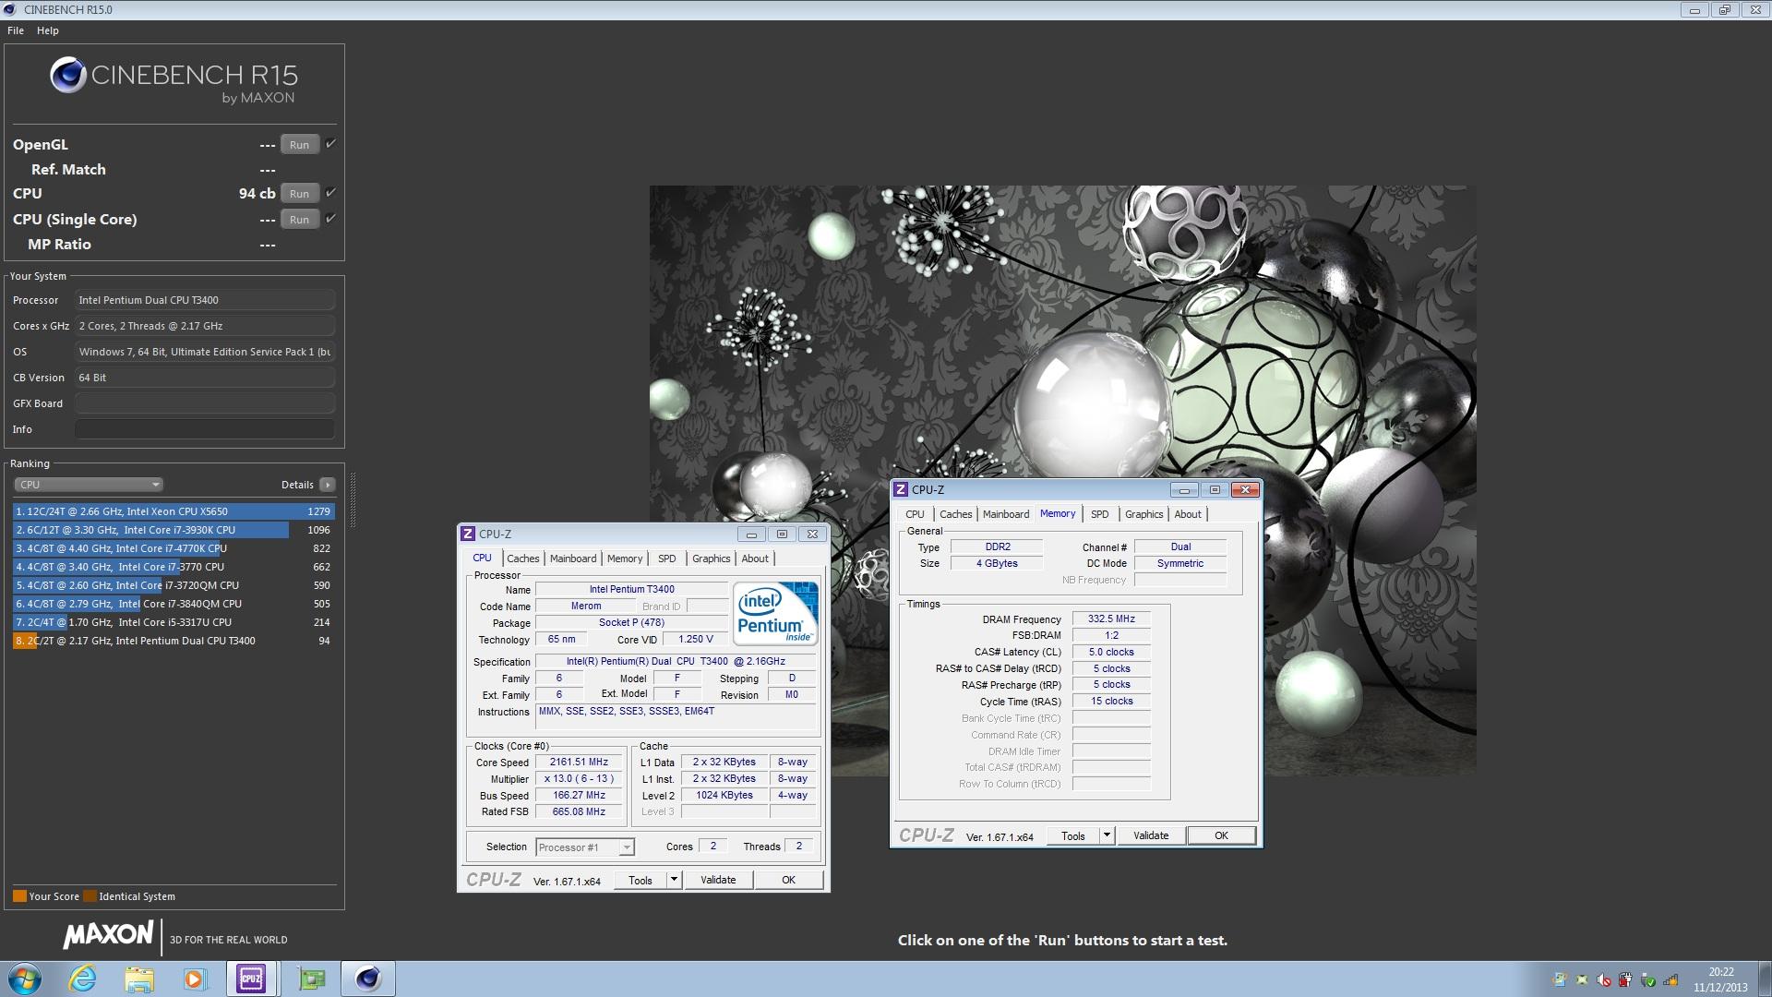Switch to Cinebench taskbar button
1772x997 pixels.
368,979
